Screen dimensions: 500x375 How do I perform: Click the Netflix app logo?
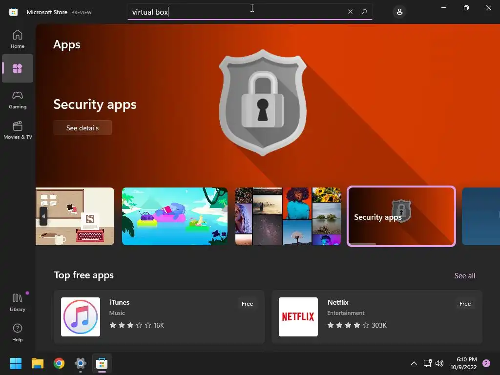298,316
